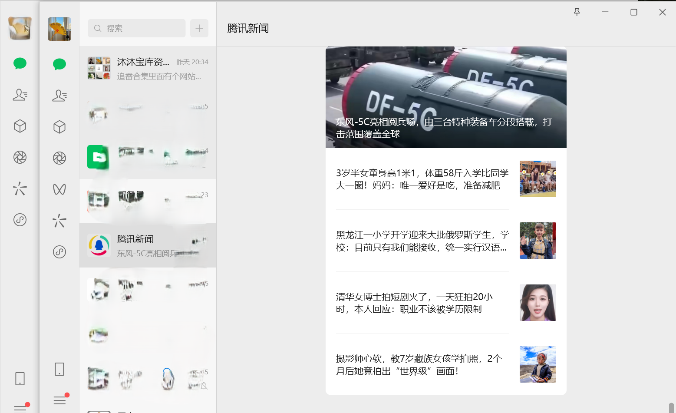Select the 腾讯新闻 conversation in the chat list
Screen dimensions: 676x413
pos(148,245)
